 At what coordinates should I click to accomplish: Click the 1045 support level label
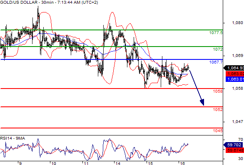click(218, 131)
